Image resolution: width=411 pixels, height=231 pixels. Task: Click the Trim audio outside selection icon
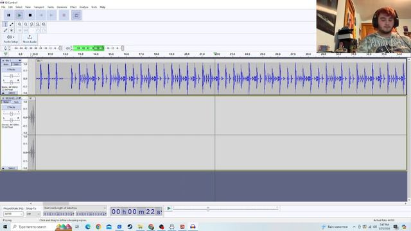tap(20, 30)
